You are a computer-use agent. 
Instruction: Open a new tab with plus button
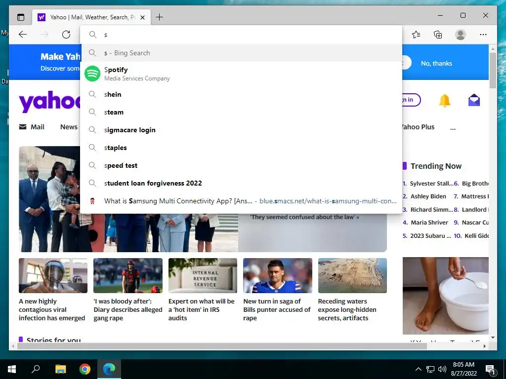point(159,17)
